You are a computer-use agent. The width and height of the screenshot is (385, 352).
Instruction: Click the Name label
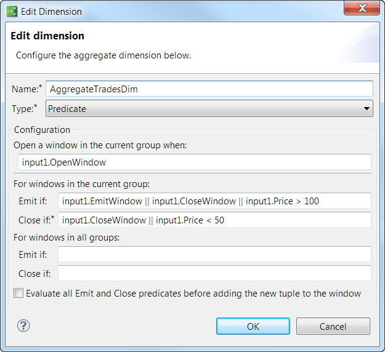tap(25, 89)
